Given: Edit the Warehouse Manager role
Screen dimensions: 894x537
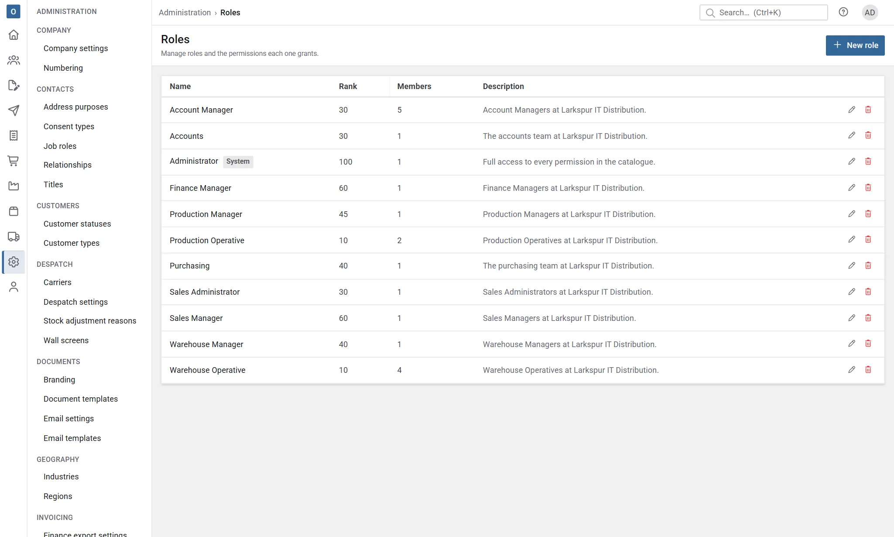Looking at the screenshot, I should click(x=852, y=344).
